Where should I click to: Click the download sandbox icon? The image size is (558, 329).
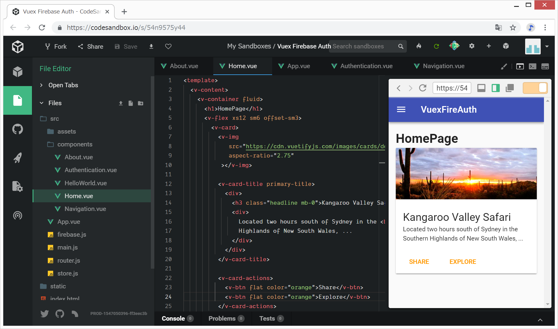[151, 46]
